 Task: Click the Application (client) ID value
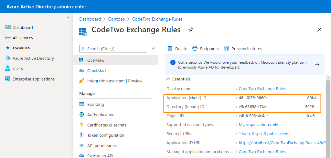pos(278,98)
